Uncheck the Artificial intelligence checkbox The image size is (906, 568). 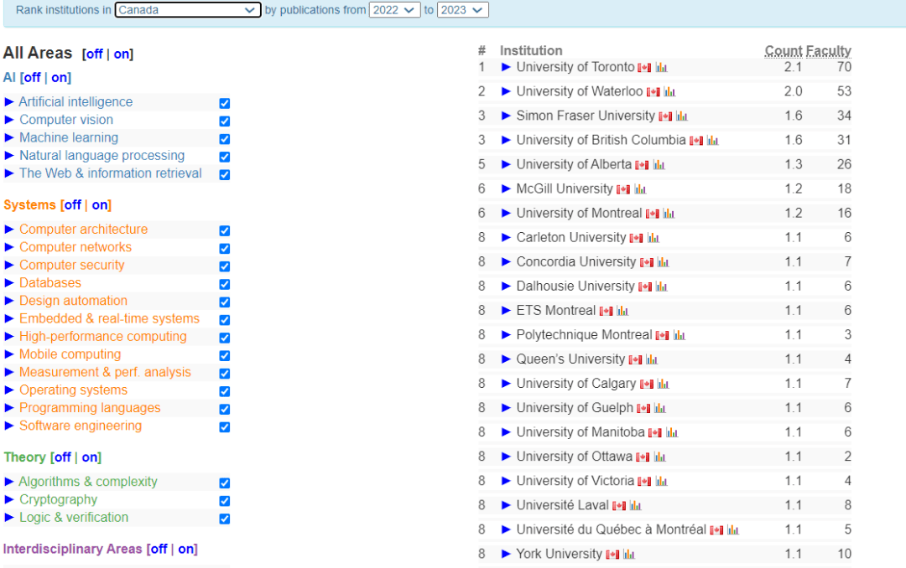coord(225,103)
